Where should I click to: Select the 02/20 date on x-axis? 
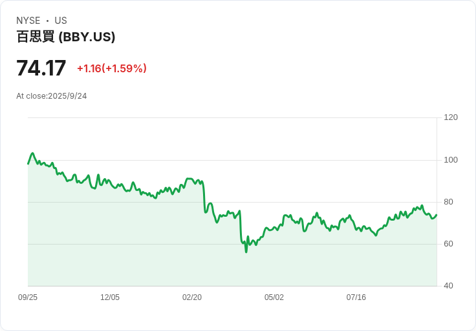pyautogui.click(x=192, y=297)
